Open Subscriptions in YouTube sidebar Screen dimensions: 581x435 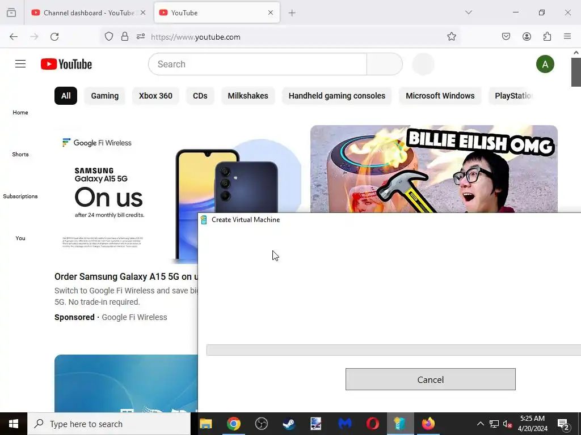click(x=20, y=197)
